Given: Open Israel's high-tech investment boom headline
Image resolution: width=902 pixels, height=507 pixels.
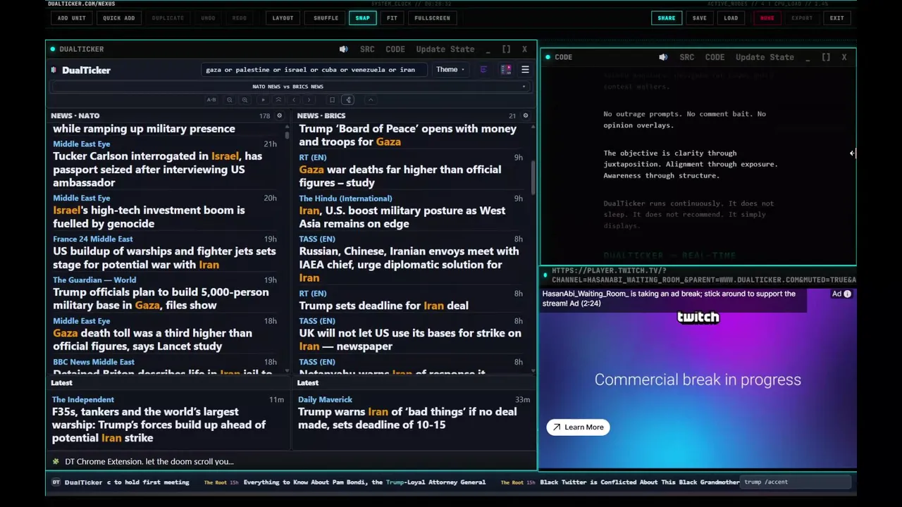Looking at the screenshot, I should [x=149, y=217].
